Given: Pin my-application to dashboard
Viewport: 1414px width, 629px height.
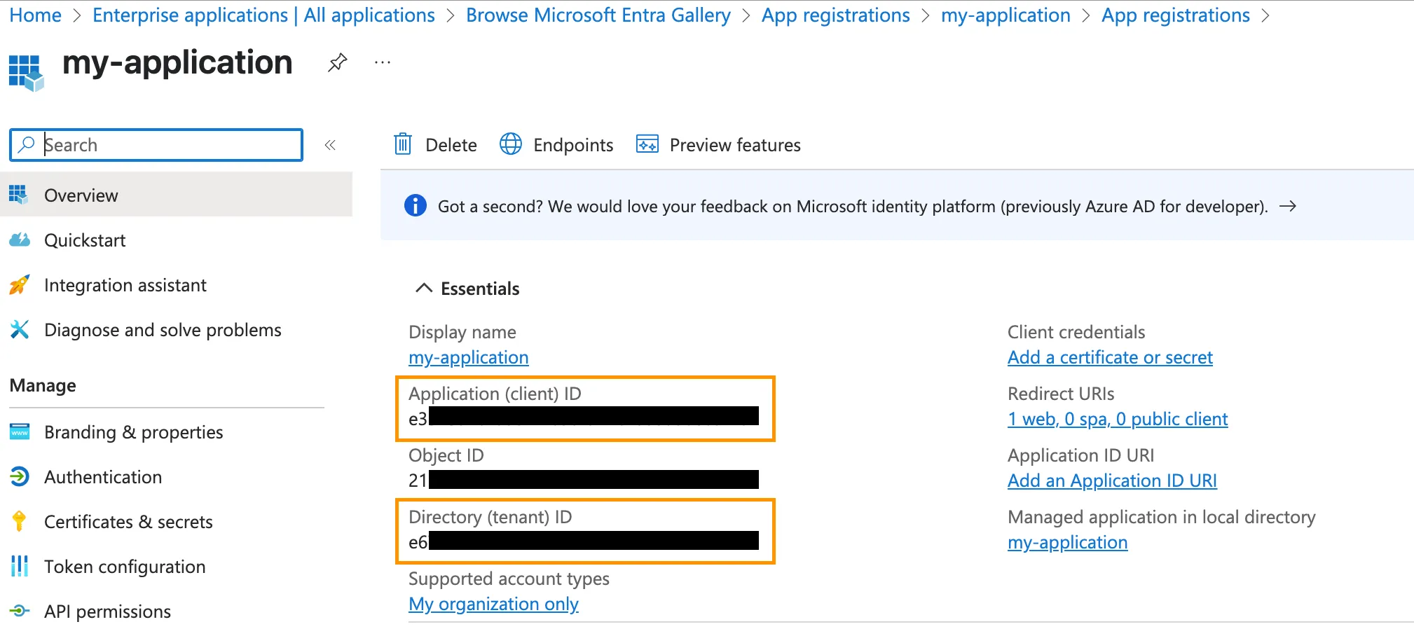Looking at the screenshot, I should tap(337, 63).
